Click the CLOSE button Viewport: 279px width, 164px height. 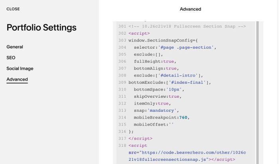pyautogui.click(x=13, y=9)
